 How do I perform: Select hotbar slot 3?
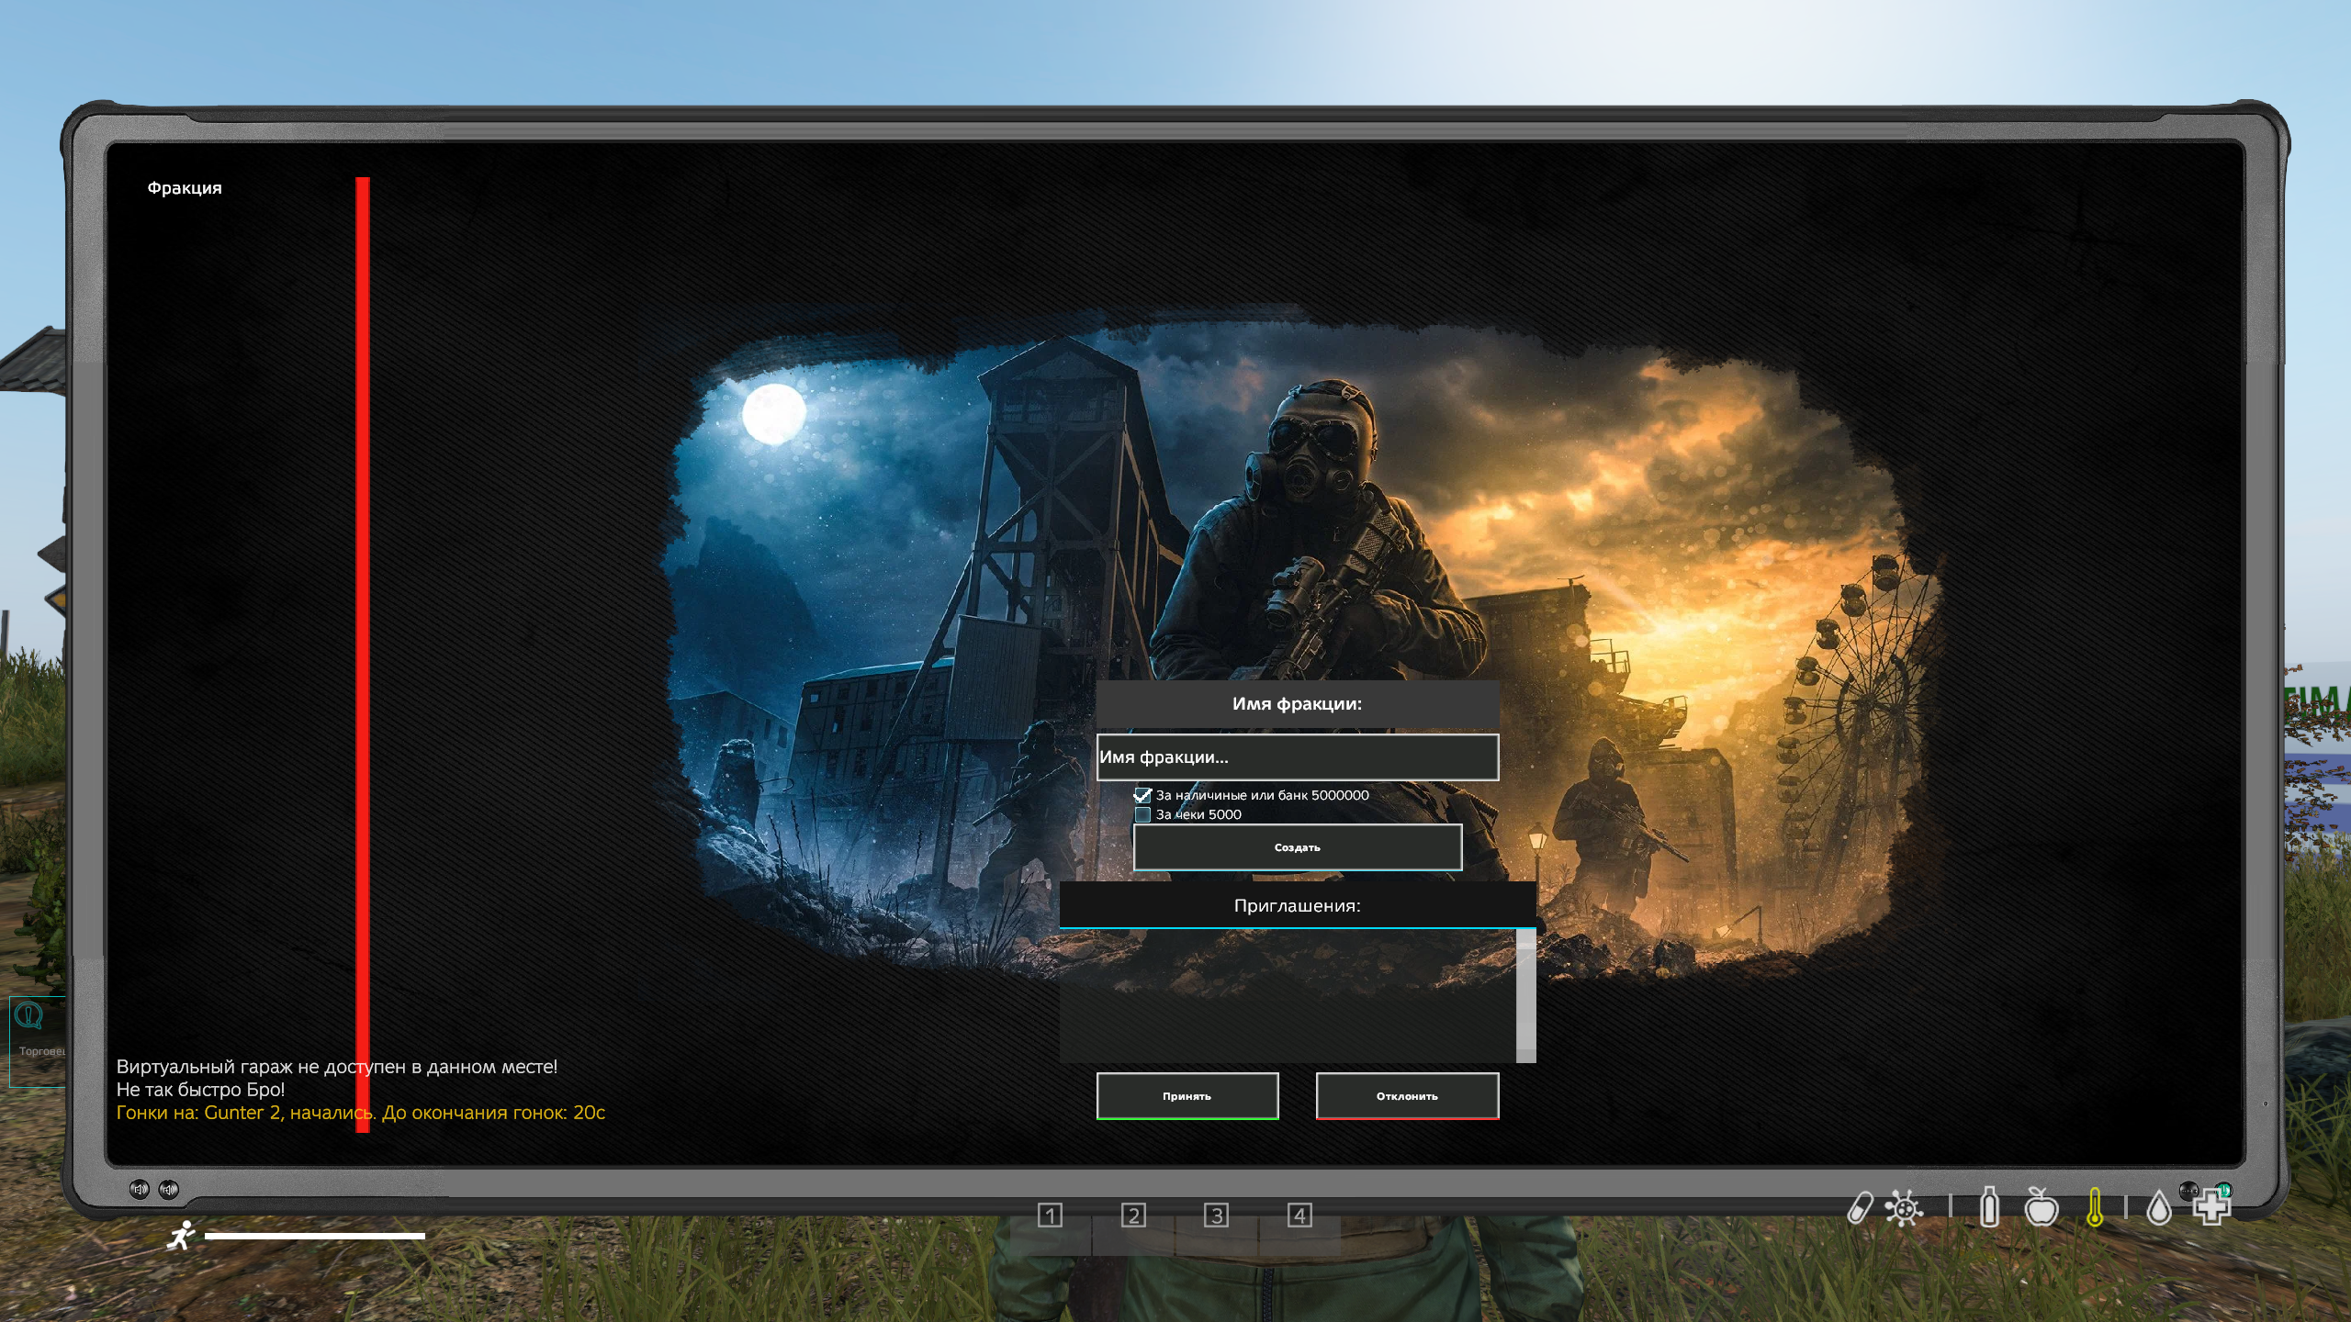(x=1216, y=1216)
